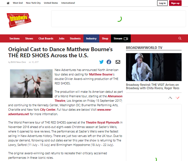Select International region link
188x161 pixels.
coord(68,3)
